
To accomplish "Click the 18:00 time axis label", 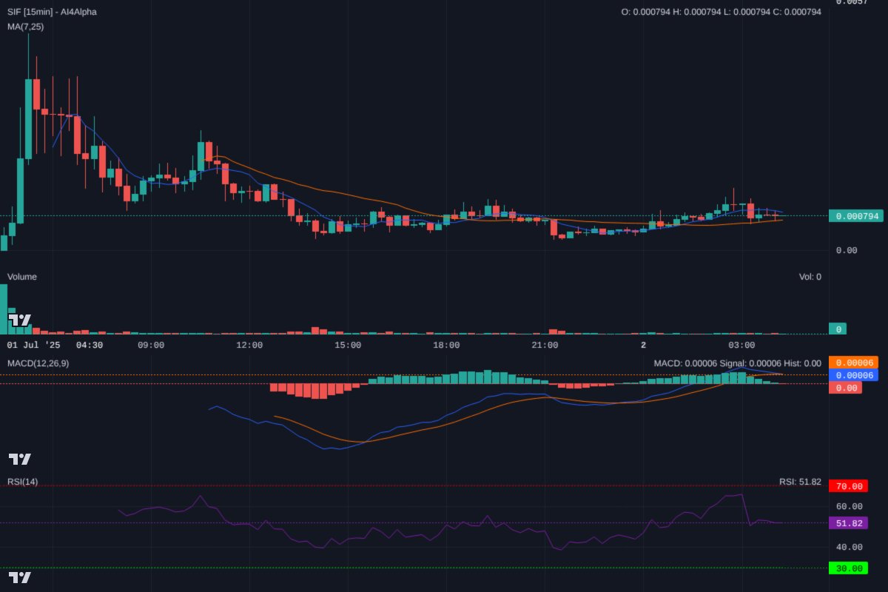I will tap(446, 345).
